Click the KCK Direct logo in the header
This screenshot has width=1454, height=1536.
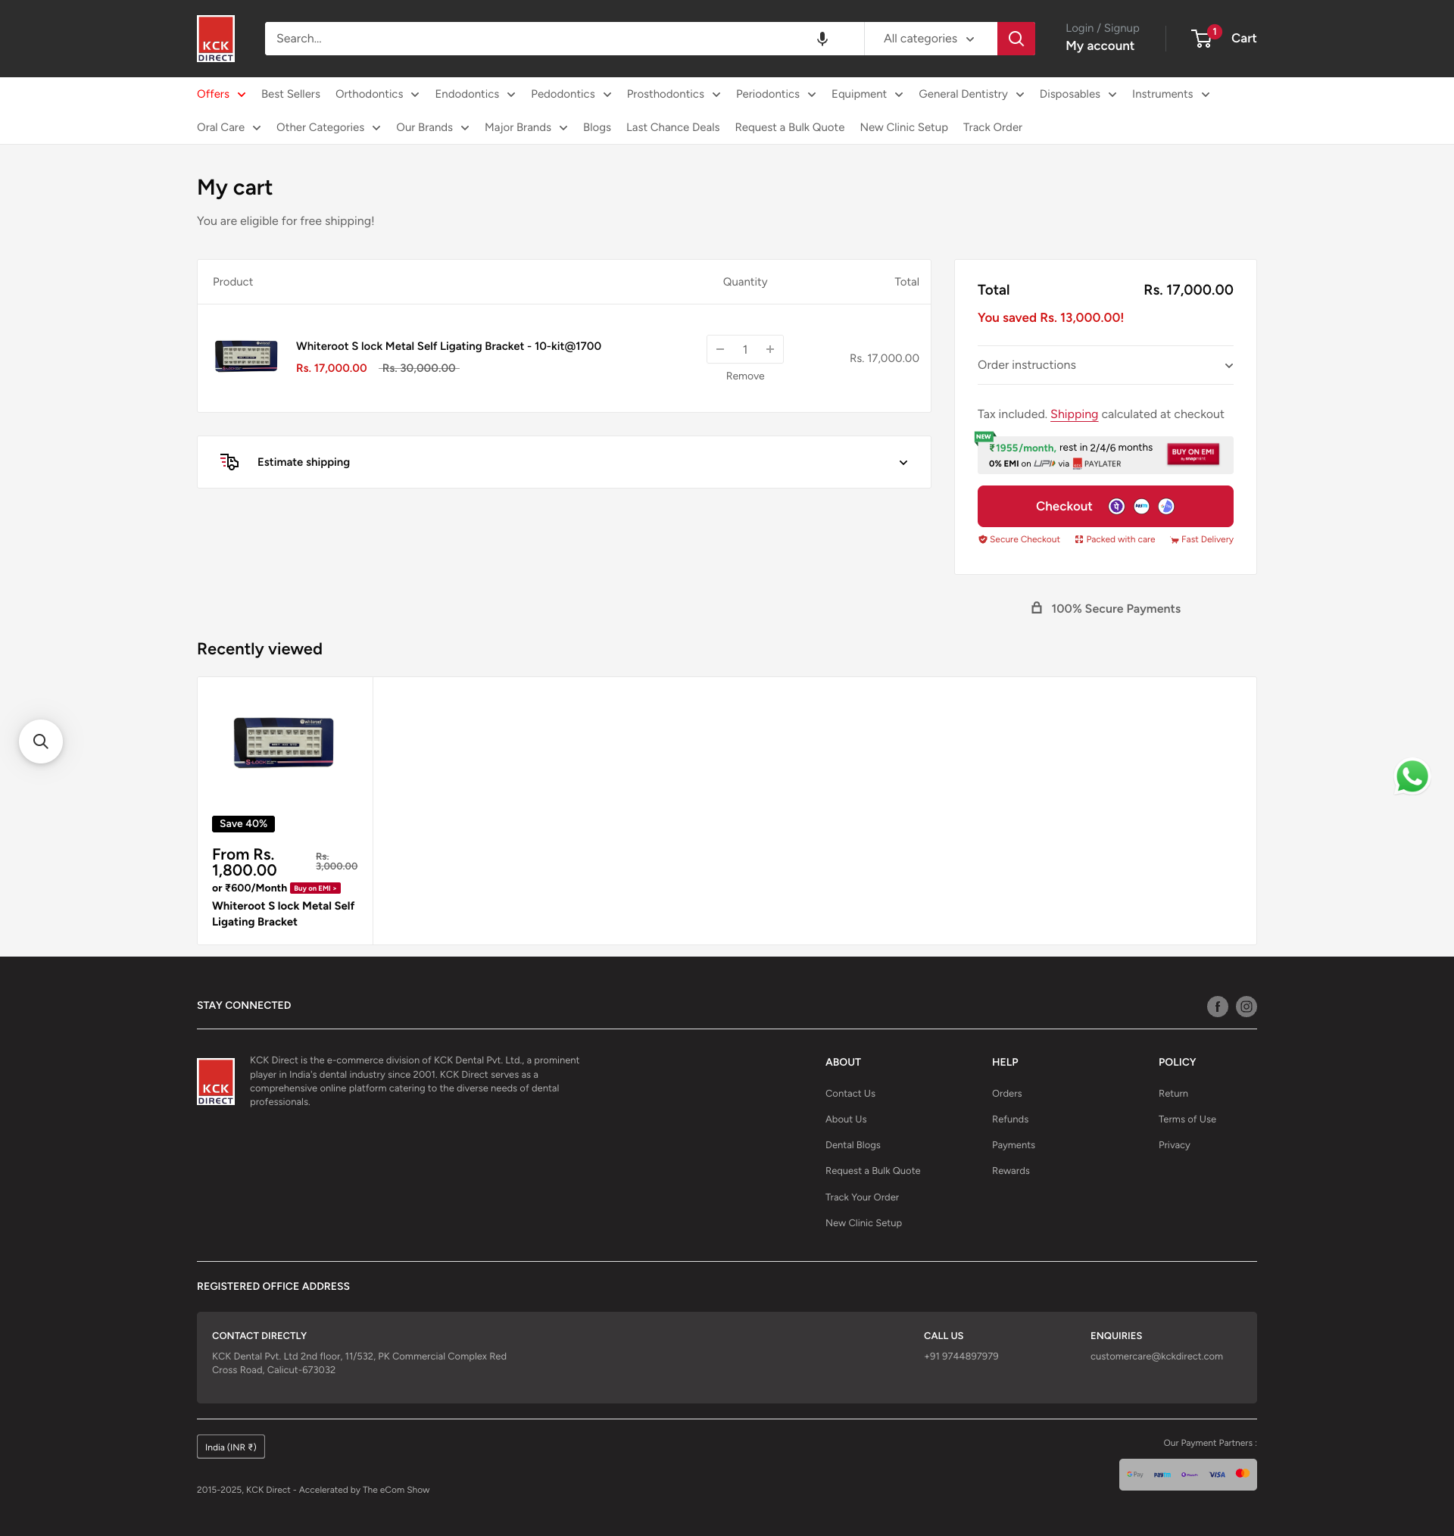click(x=216, y=39)
